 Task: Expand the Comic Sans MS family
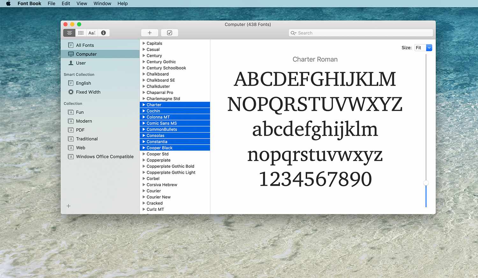click(x=144, y=123)
